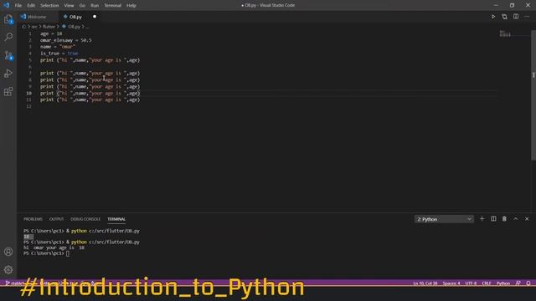Click the flutter breadcrumb folder
The width and height of the screenshot is (536, 301).
49,27
